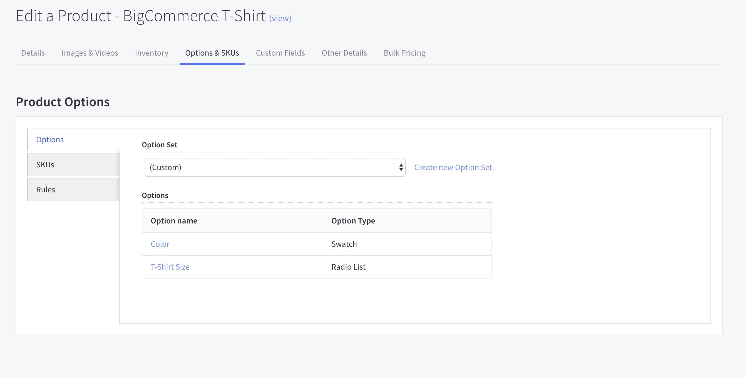
Task: Click the (view) link next to product name
Action: pos(280,18)
